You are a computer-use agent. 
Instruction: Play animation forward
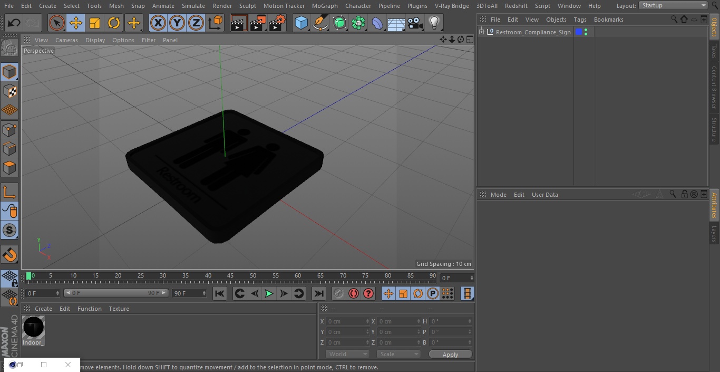click(269, 293)
